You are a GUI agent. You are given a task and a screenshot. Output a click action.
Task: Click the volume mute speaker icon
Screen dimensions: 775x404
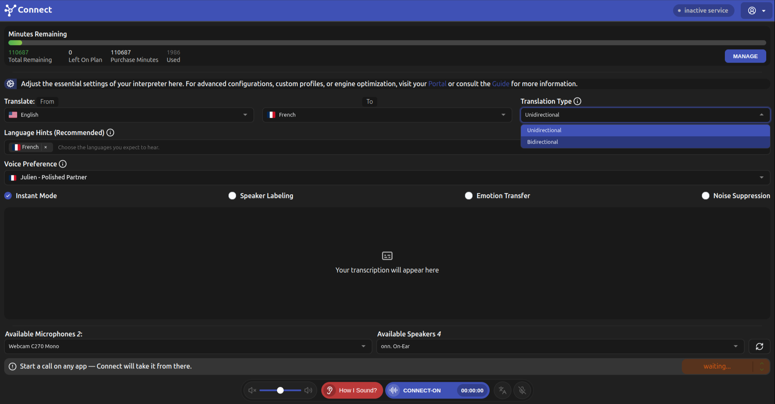[x=252, y=390]
